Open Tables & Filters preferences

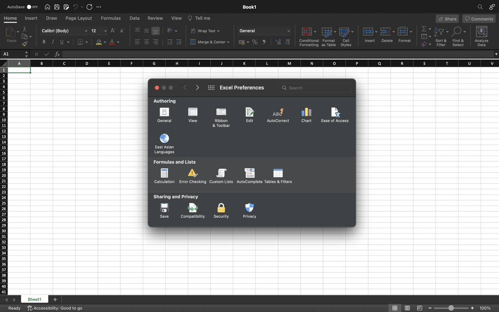click(x=278, y=176)
